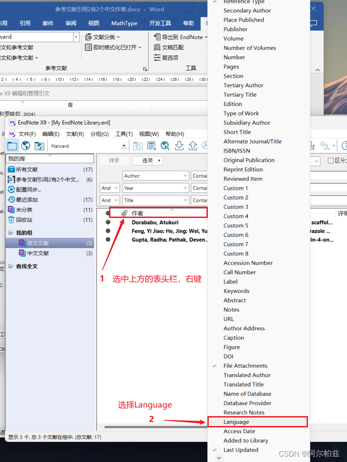Screen dimensions: 347x462
Task: Open the 分组(G) menu in EndNote
Action: [100, 134]
